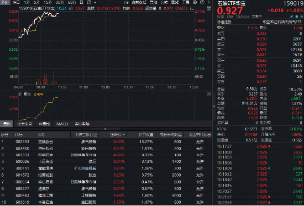This screenshot has width=304, height=206.
Task: Click the 序号 column header
Action: pyautogui.click(x=4, y=135)
